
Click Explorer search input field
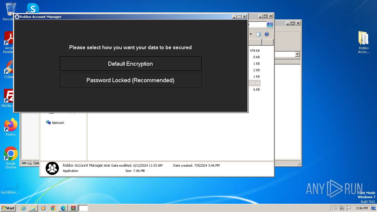(257, 24)
